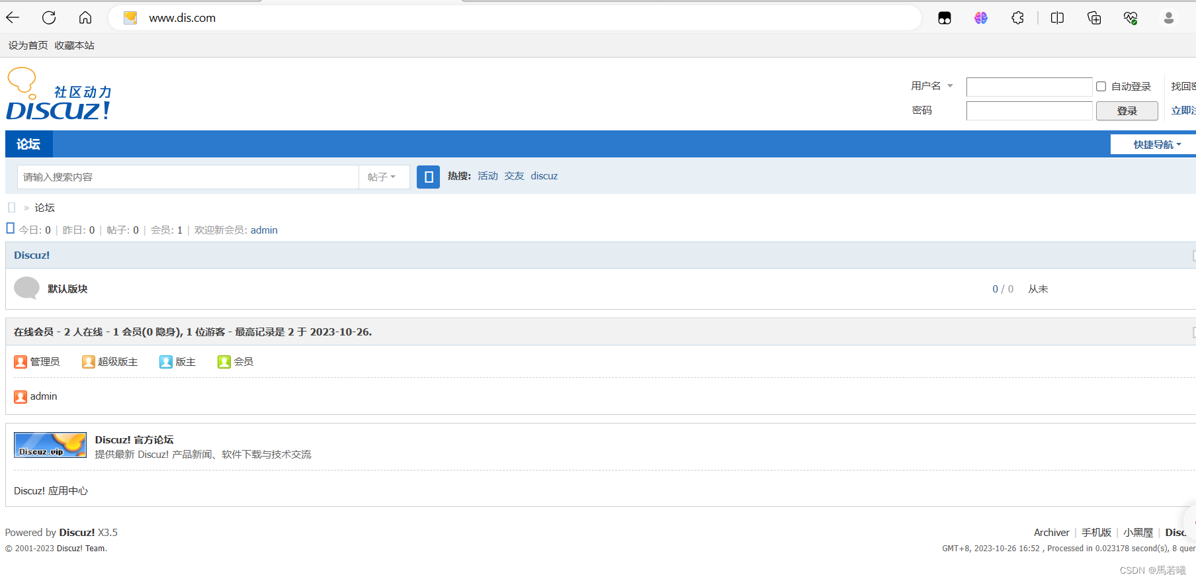Screen dimensions: 1196x581
Task: Click the user icon next to admin
Action: [x=21, y=396]
